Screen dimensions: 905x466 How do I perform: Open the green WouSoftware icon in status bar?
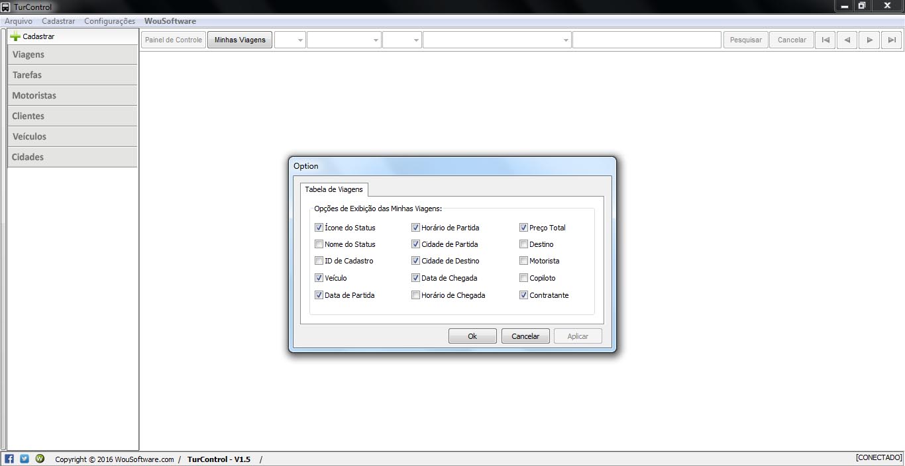click(40, 459)
